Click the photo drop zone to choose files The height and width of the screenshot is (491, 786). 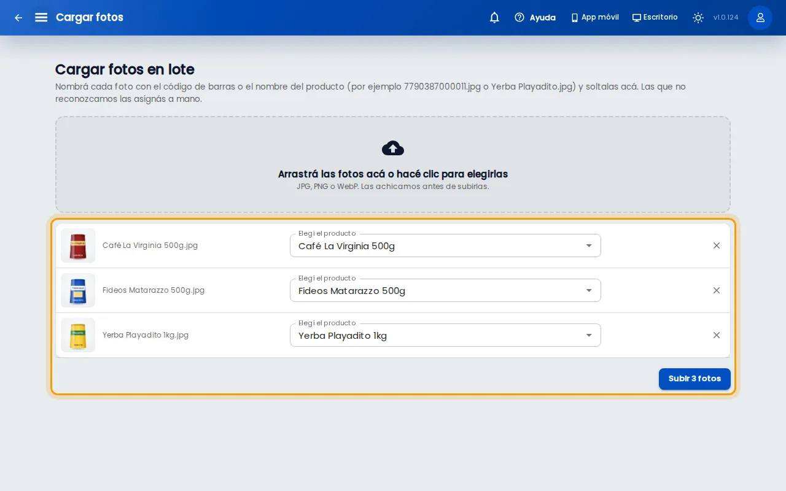(x=393, y=165)
